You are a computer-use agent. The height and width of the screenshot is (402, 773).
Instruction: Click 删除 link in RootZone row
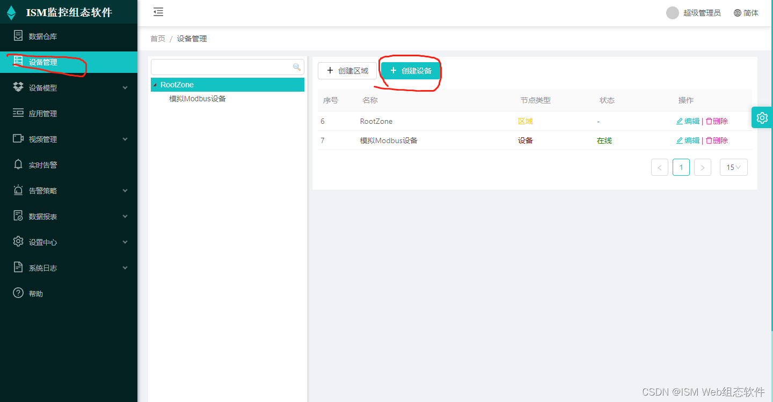coord(720,121)
